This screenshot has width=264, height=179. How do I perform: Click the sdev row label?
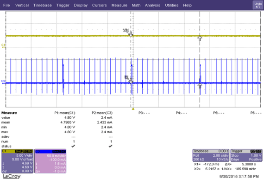5,137
